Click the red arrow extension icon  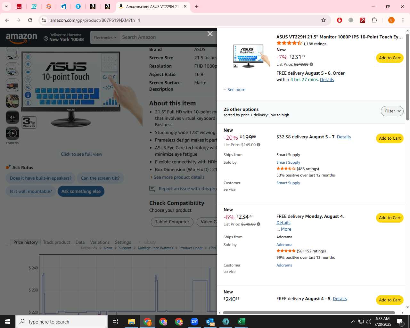coord(363,20)
